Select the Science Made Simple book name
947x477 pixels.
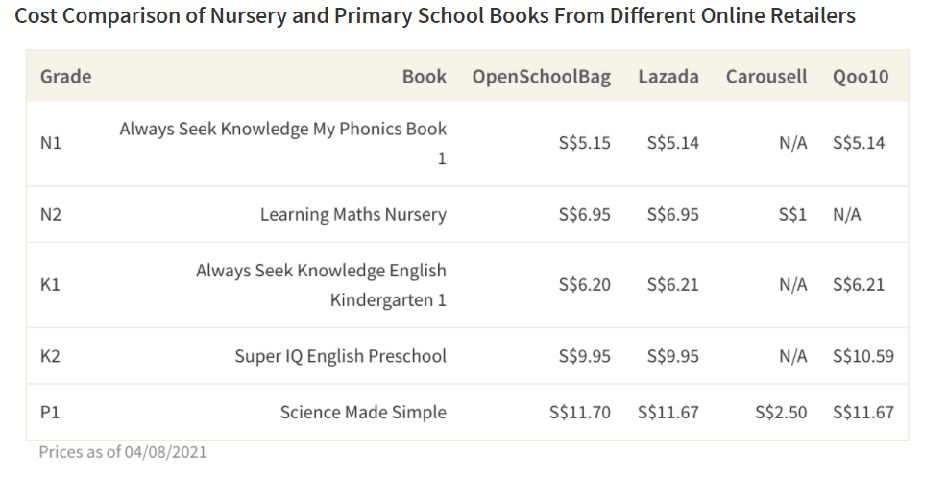(x=363, y=413)
